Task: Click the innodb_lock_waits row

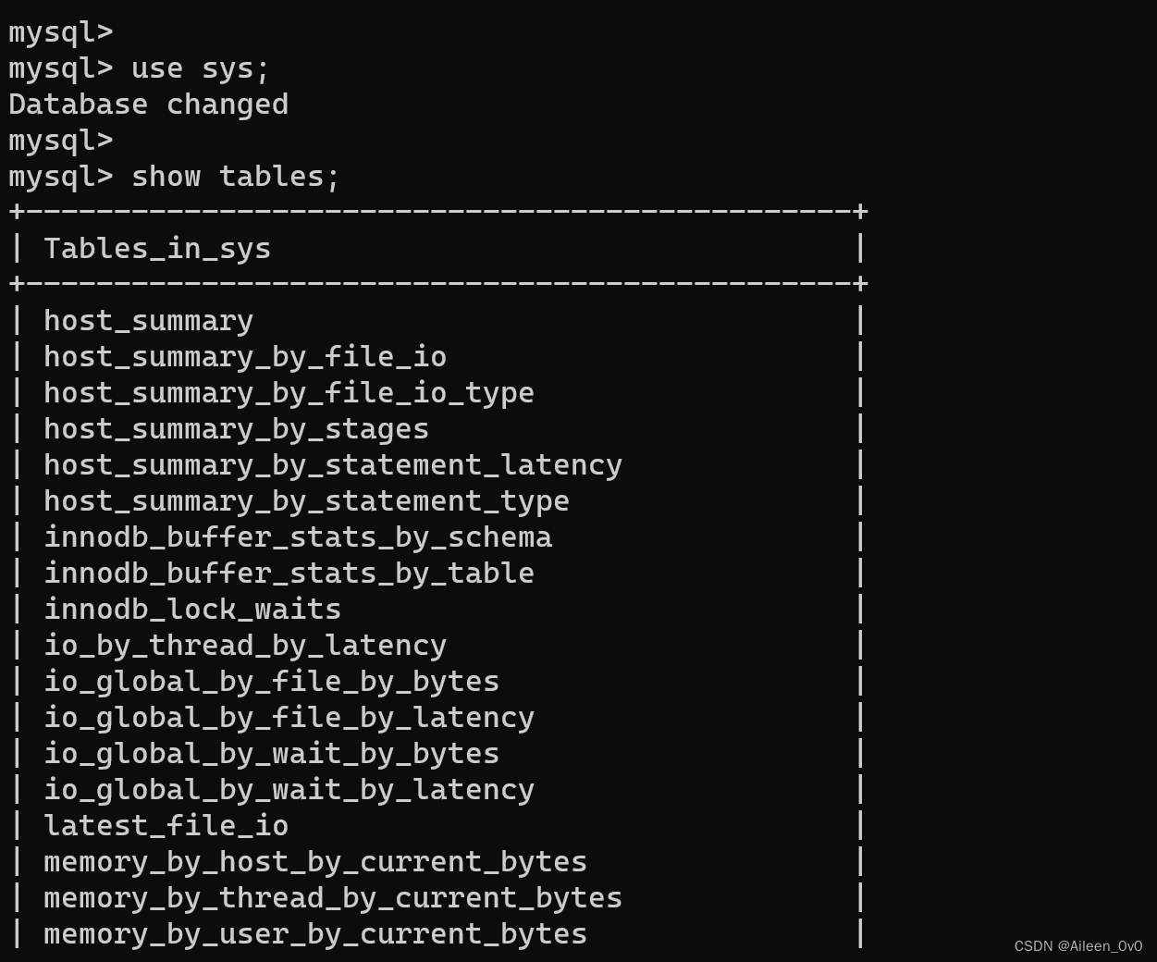Action: (192, 610)
